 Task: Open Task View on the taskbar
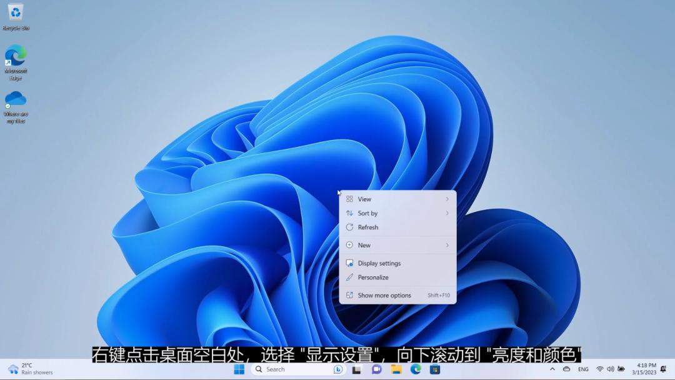coord(356,369)
